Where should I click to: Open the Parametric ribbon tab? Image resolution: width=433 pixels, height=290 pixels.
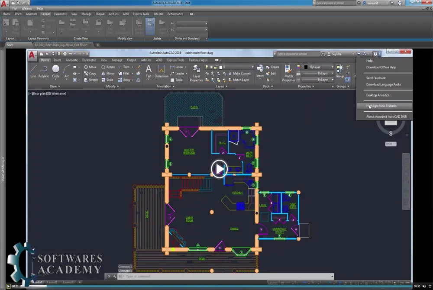(89, 60)
